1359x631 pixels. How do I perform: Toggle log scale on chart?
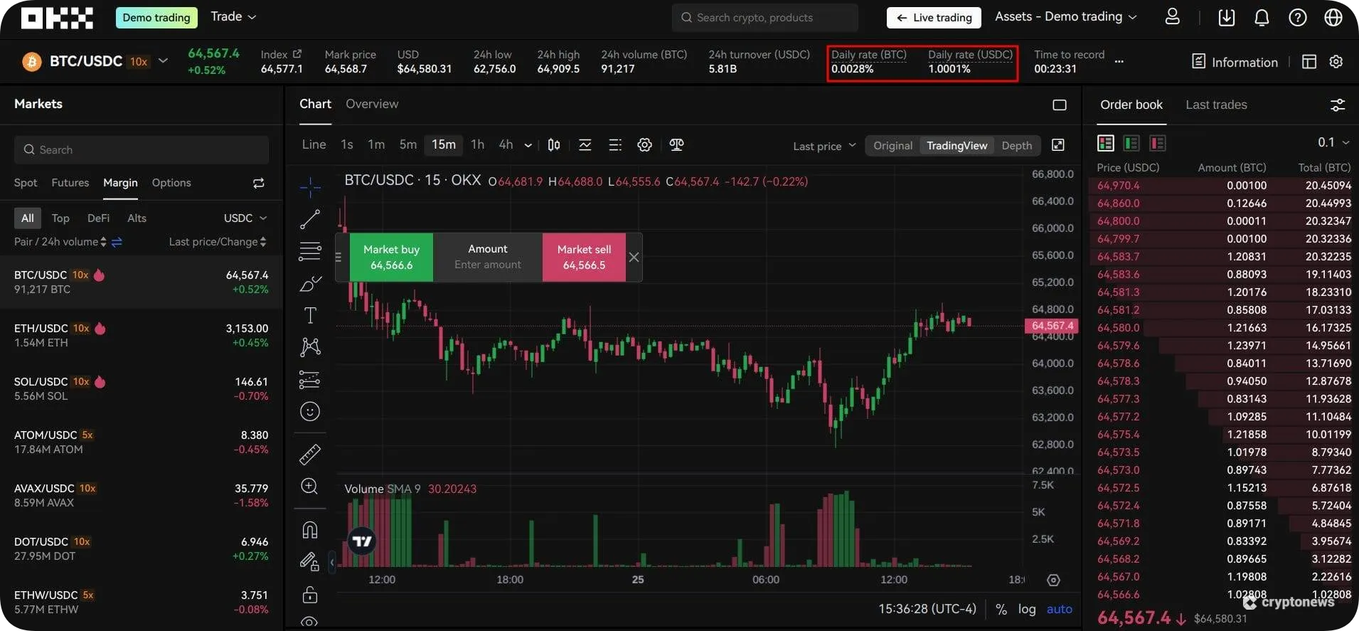(1027, 609)
